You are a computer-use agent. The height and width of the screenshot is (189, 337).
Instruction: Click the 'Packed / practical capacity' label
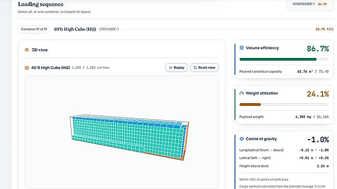pyautogui.click(x=261, y=71)
